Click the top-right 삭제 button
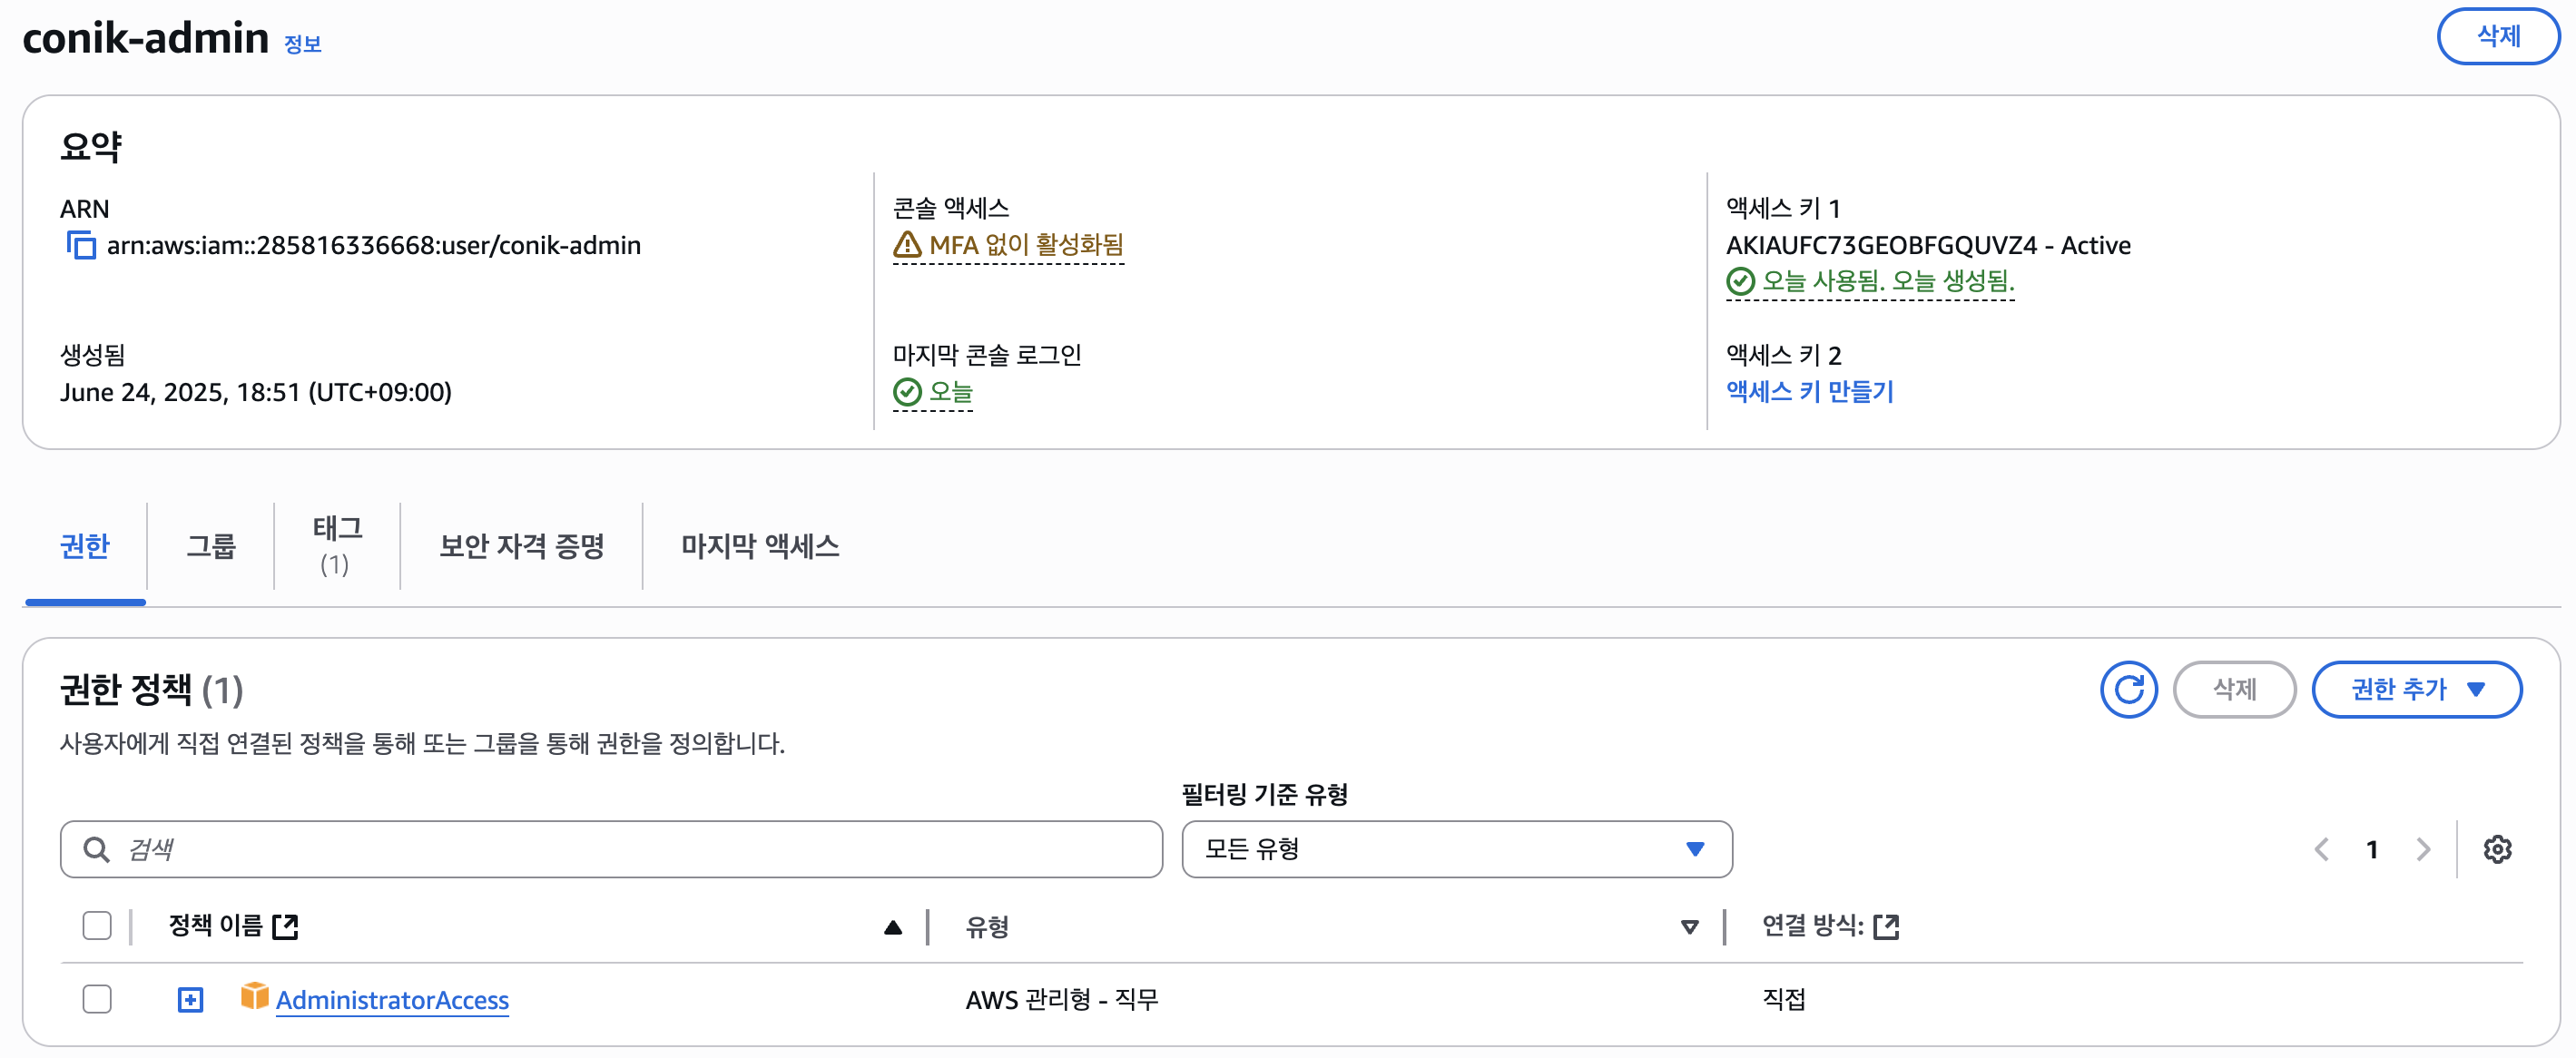The width and height of the screenshot is (2576, 1058). click(x=2497, y=36)
